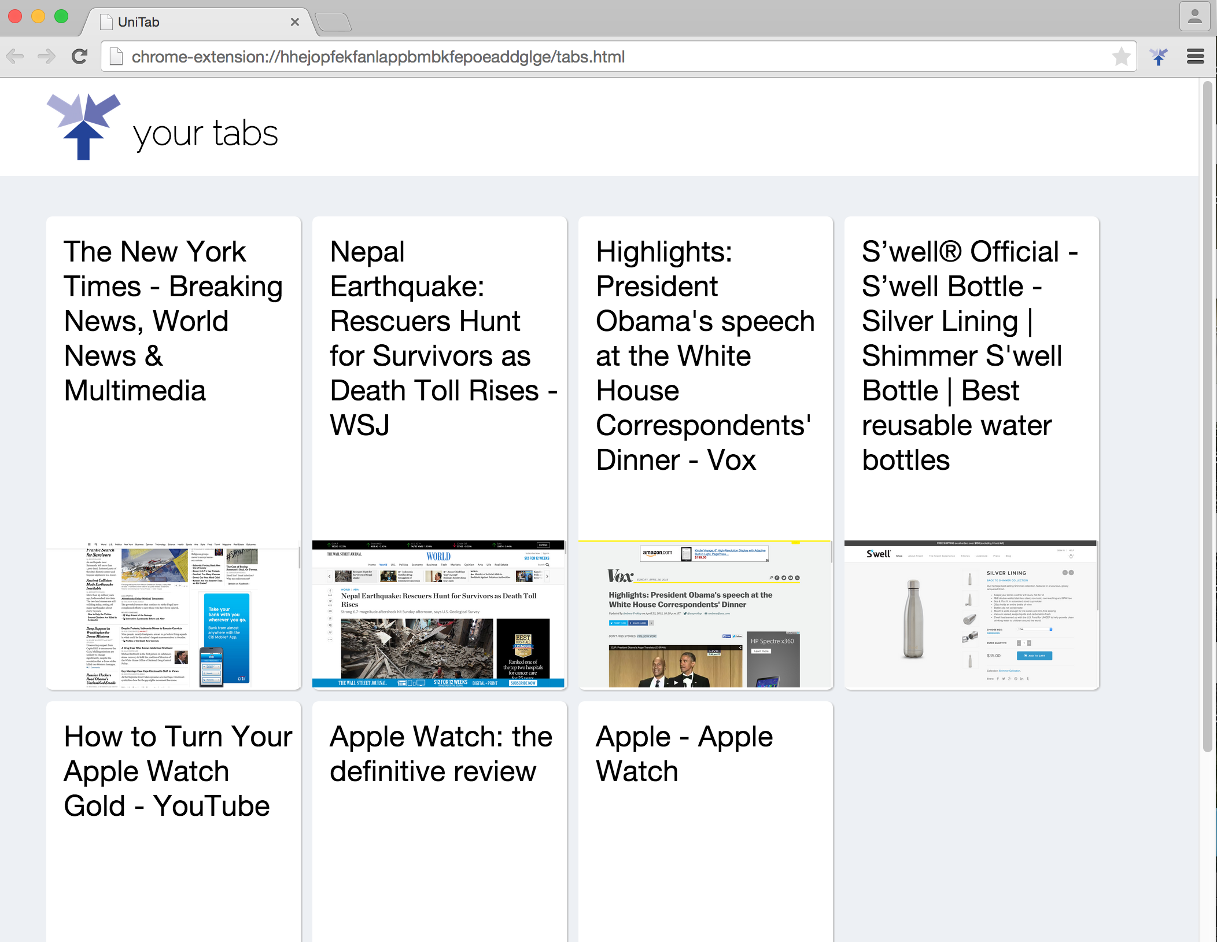Click the back navigation arrow
The height and width of the screenshot is (942, 1217).
16,57
